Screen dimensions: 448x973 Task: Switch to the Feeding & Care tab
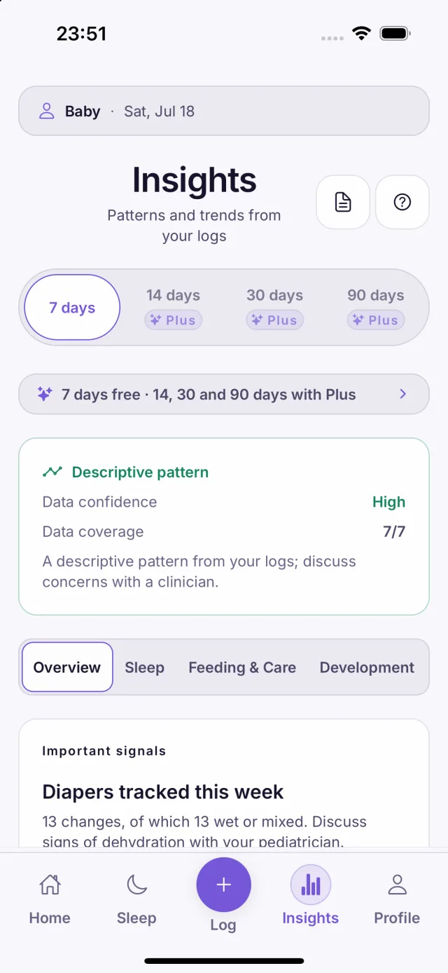click(242, 667)
